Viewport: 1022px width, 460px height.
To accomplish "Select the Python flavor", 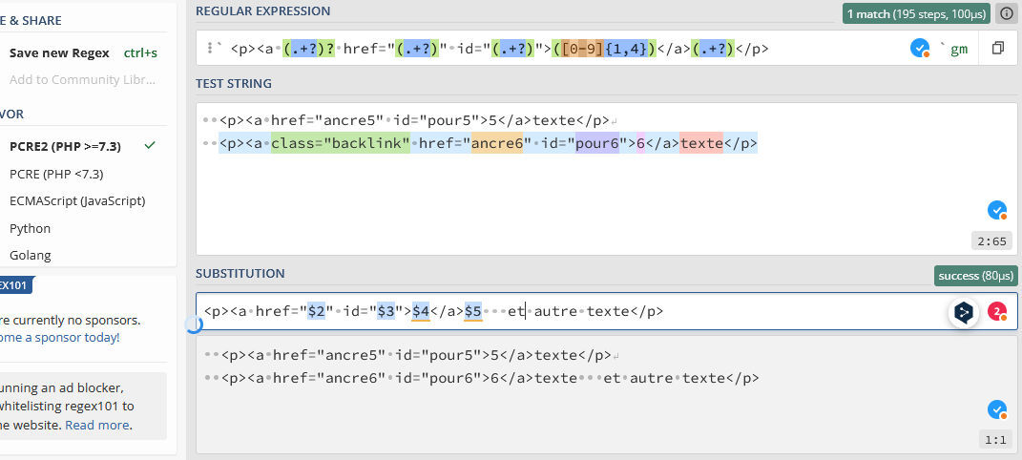I will tap(30, 228).
